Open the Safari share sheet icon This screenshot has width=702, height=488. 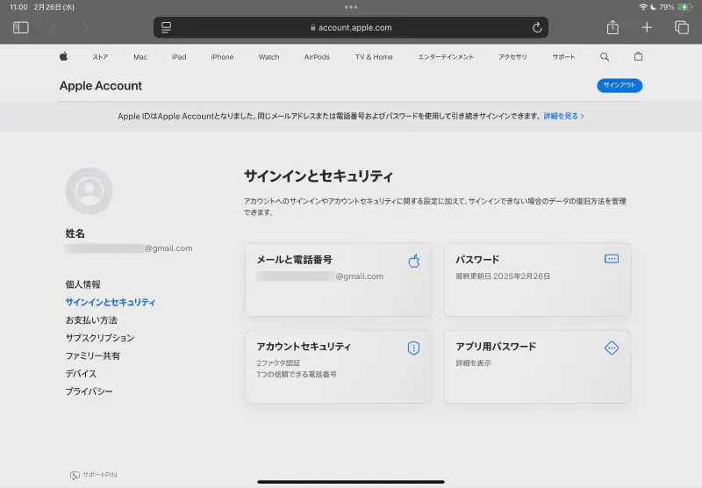pyautogui.click(x=612, y=27)
